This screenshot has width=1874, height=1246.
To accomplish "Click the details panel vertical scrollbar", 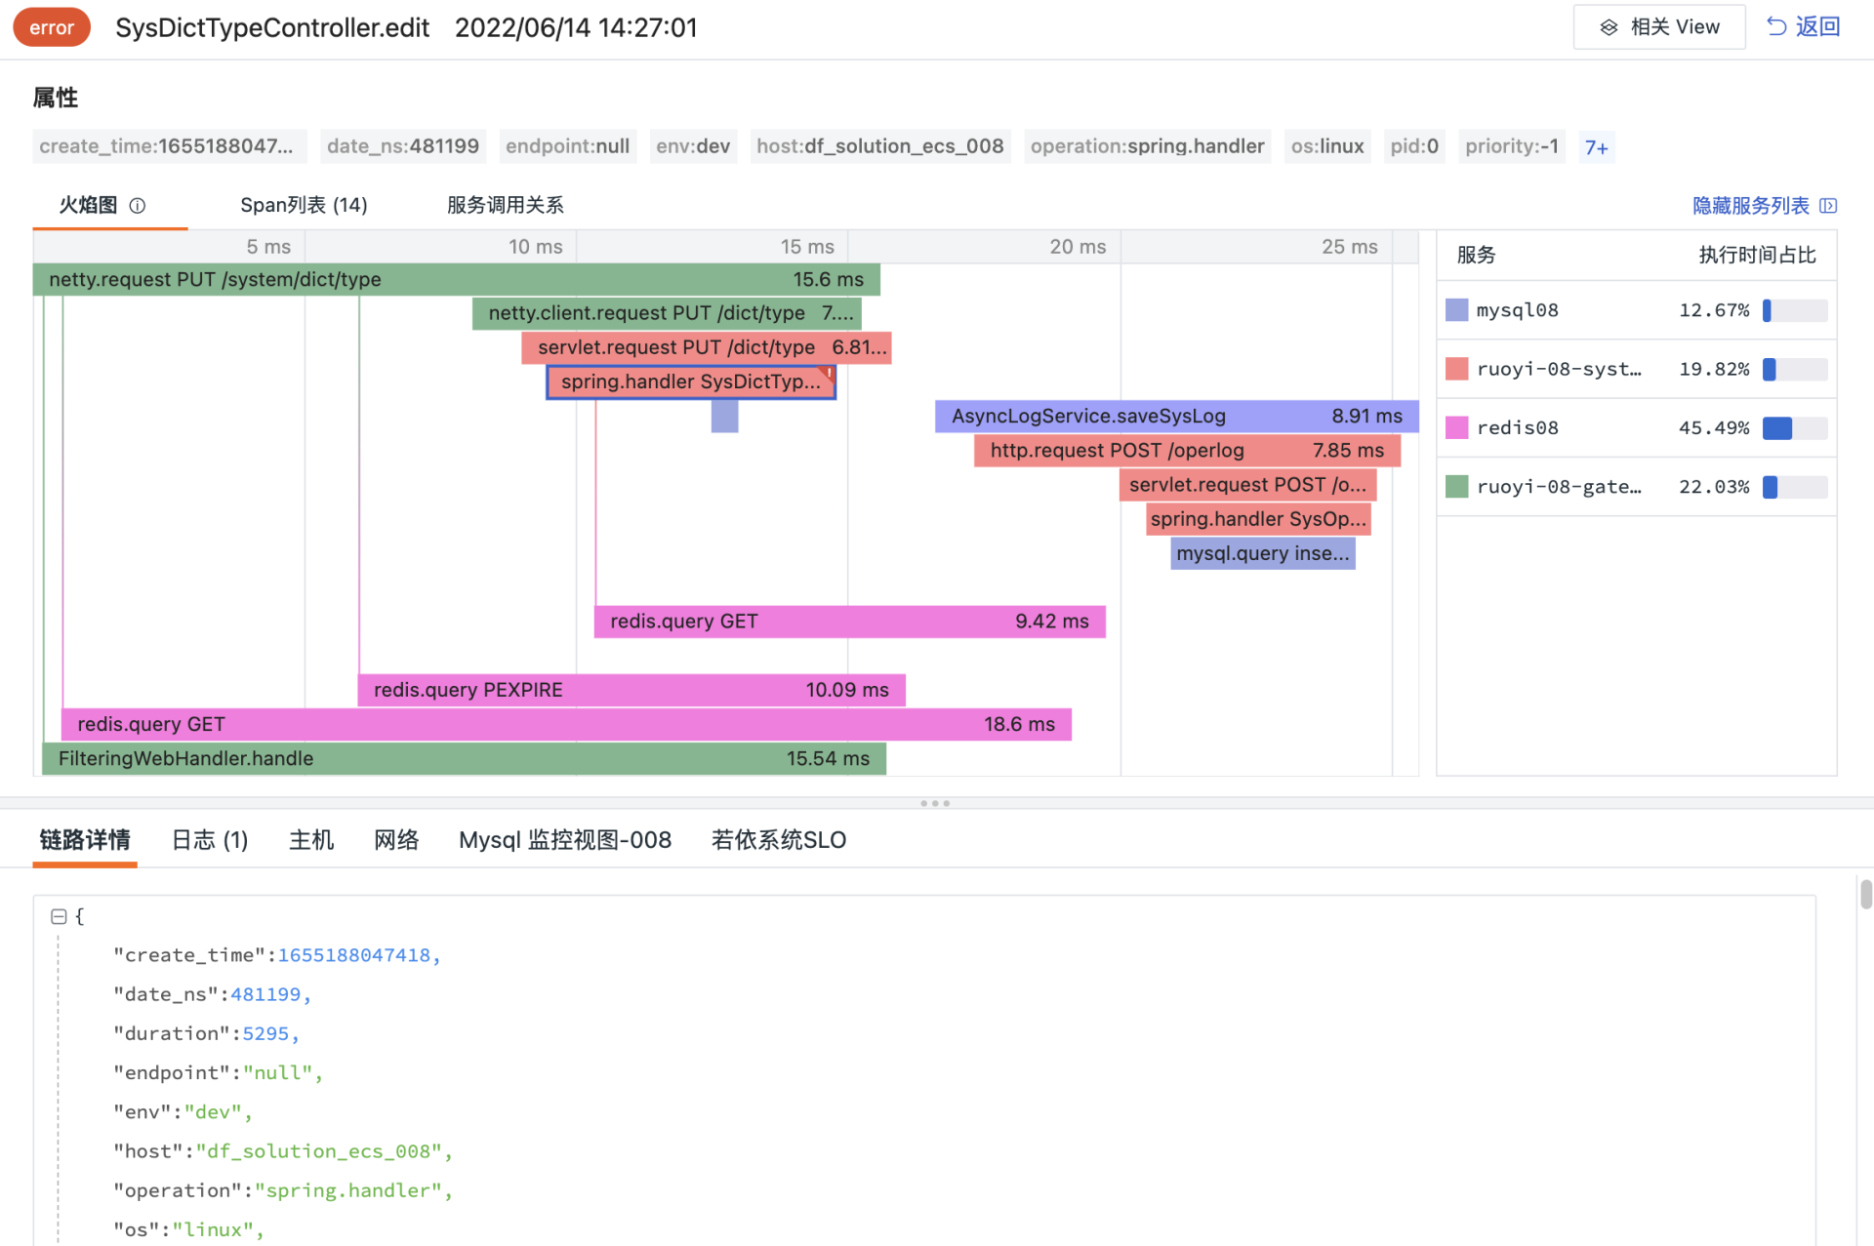I will (1865, 894).
